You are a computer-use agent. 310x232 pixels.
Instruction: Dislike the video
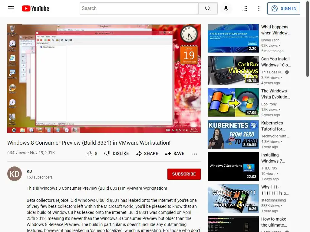coord(117,153)
